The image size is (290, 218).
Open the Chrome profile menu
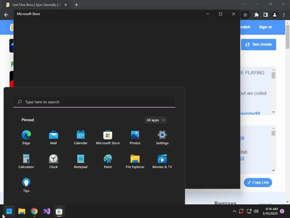pos(275,15)
